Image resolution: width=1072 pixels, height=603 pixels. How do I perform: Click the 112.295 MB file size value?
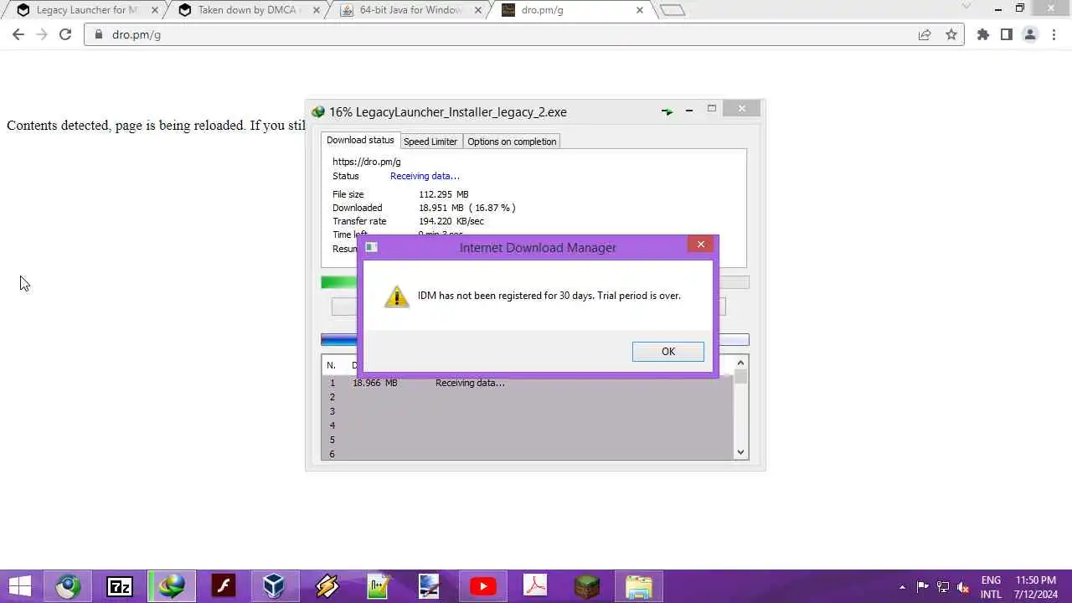pos(444,194)
